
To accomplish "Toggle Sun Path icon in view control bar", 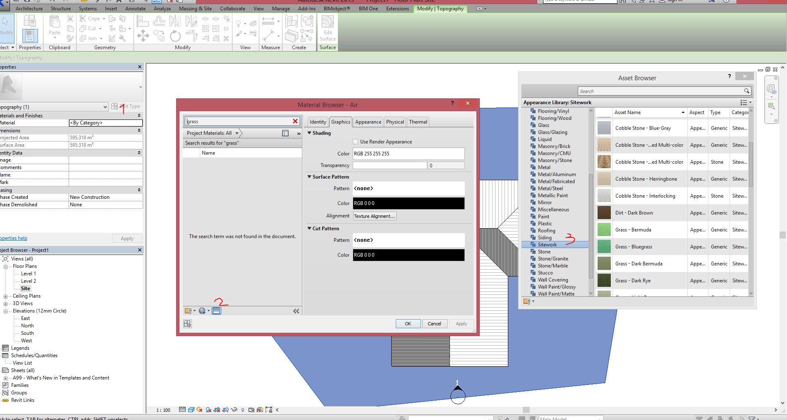I will [x=200, y=410].
